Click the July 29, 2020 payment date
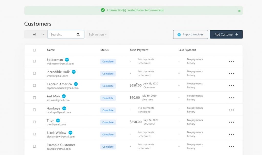 pos(151,84)
